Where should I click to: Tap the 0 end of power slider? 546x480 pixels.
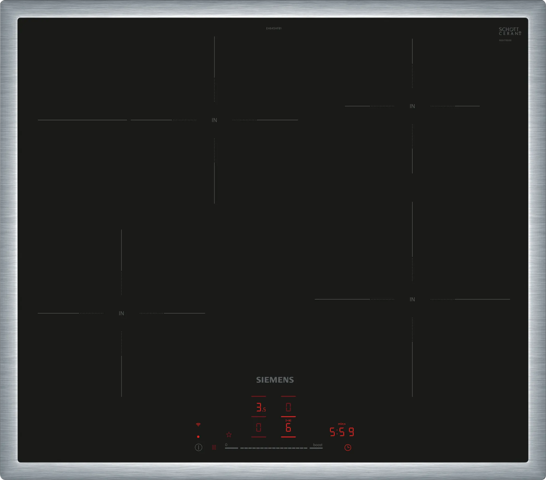click(231, 448)
